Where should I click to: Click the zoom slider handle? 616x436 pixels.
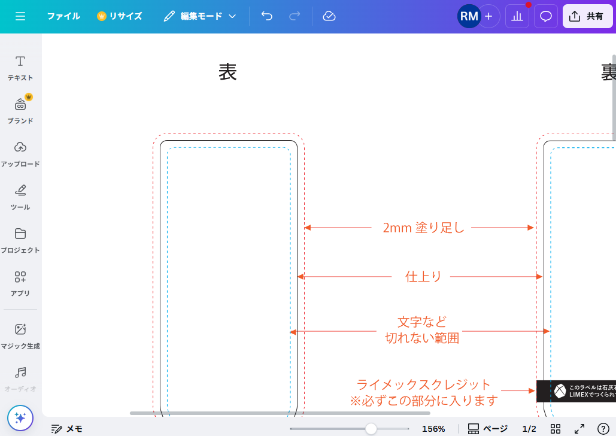(371, 429)
